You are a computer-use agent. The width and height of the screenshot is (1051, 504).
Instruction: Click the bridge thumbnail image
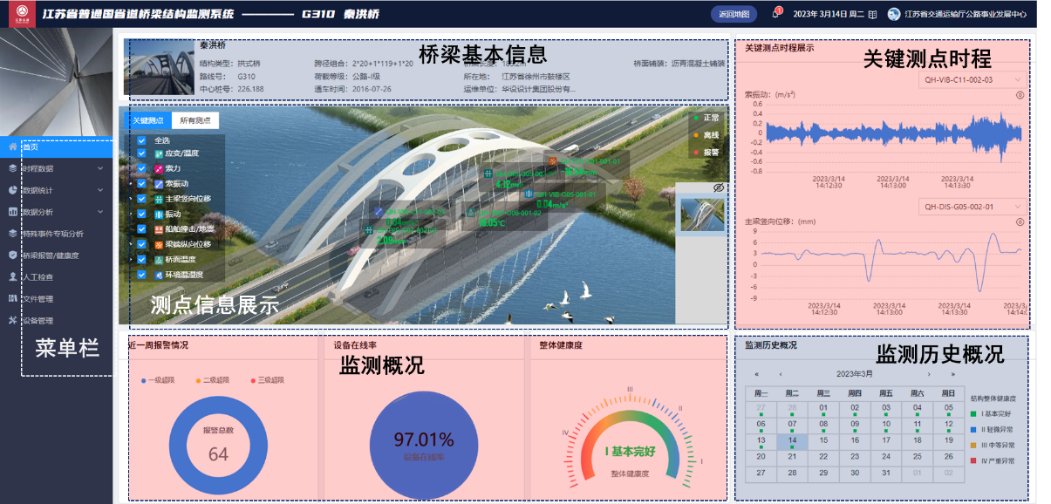point(702,215)
